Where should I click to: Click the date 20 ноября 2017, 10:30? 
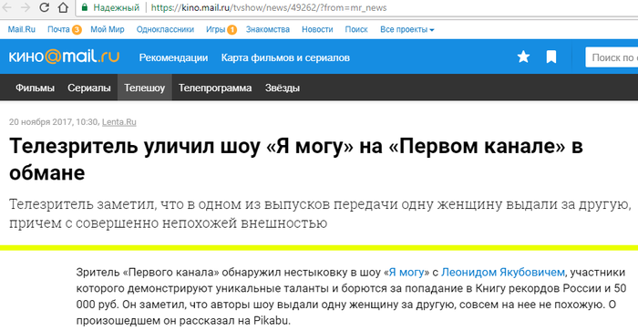pos(53,122)
